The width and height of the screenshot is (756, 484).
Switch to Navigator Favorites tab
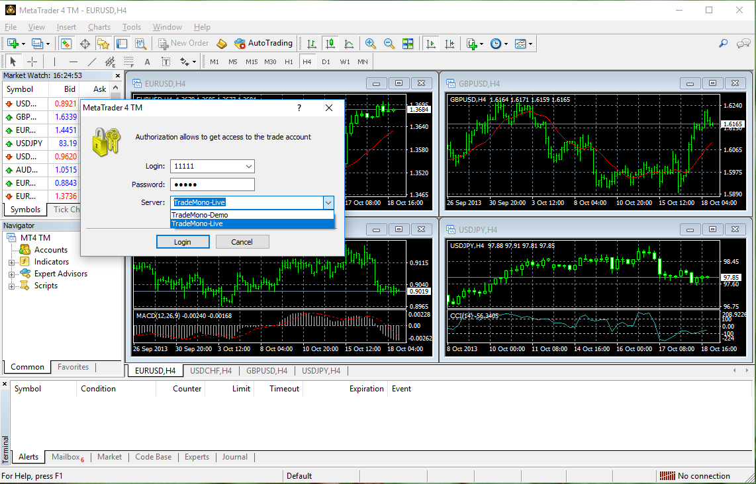coord(73,367)
